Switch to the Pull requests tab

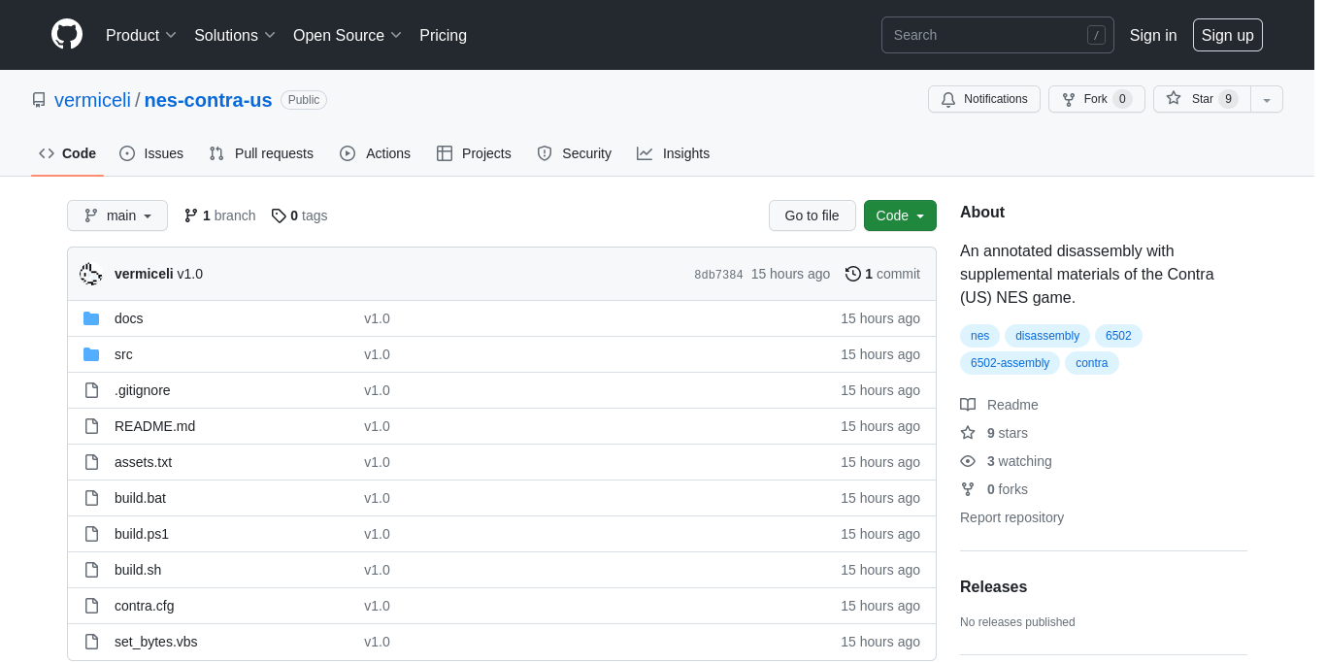(261, 153)
